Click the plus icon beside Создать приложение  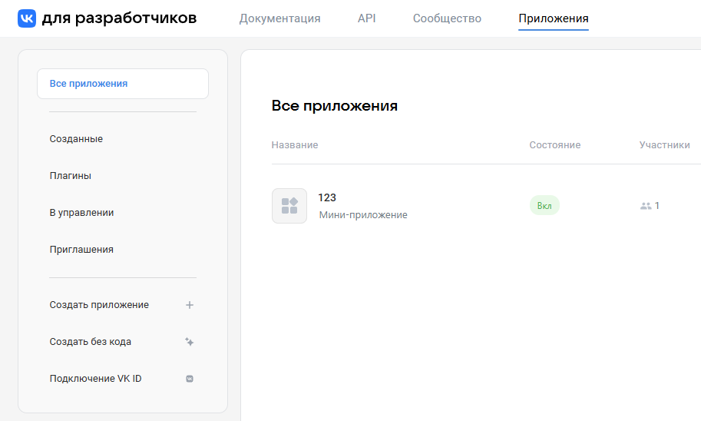(x=190, y=305)
